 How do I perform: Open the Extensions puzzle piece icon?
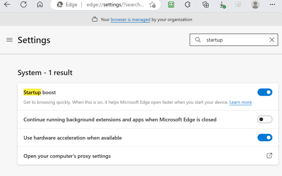188,4
